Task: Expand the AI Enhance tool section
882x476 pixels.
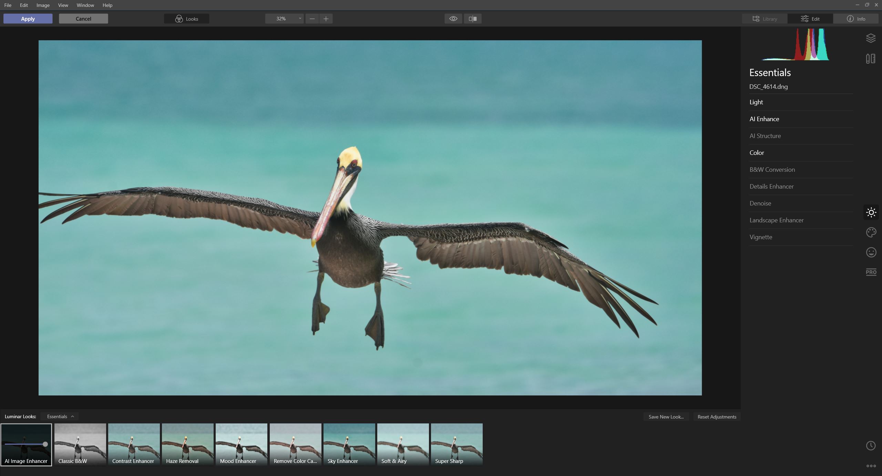Action: tap(764, 119)
